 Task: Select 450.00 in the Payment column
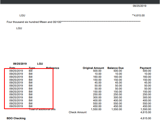coord(147,106)
